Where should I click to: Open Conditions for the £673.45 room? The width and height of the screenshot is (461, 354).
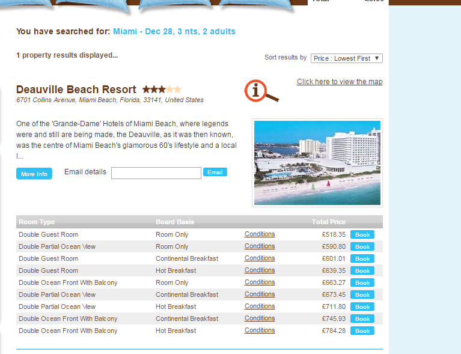(x=260, y=294)
